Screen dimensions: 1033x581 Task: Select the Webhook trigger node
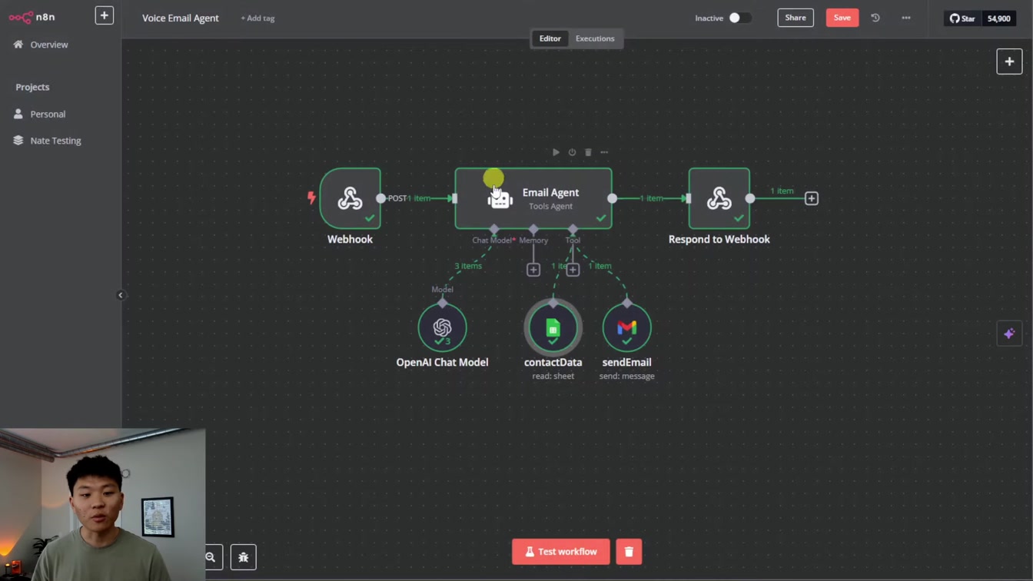point(350,198)
